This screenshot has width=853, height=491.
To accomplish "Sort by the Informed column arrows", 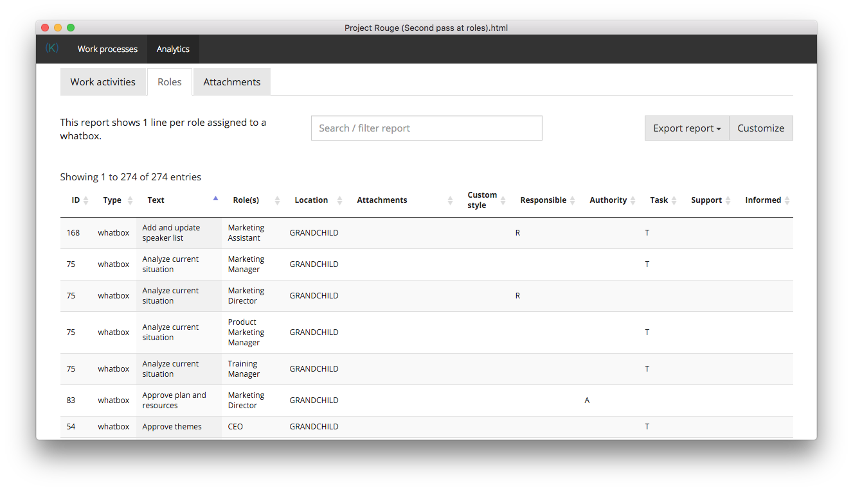I will [787, 200].
